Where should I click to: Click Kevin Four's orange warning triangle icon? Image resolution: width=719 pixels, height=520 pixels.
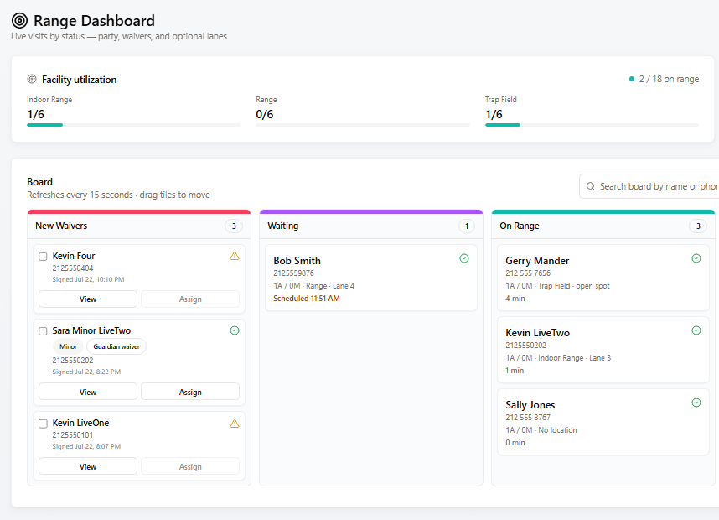pyautogui.click(x=235, y=256)
